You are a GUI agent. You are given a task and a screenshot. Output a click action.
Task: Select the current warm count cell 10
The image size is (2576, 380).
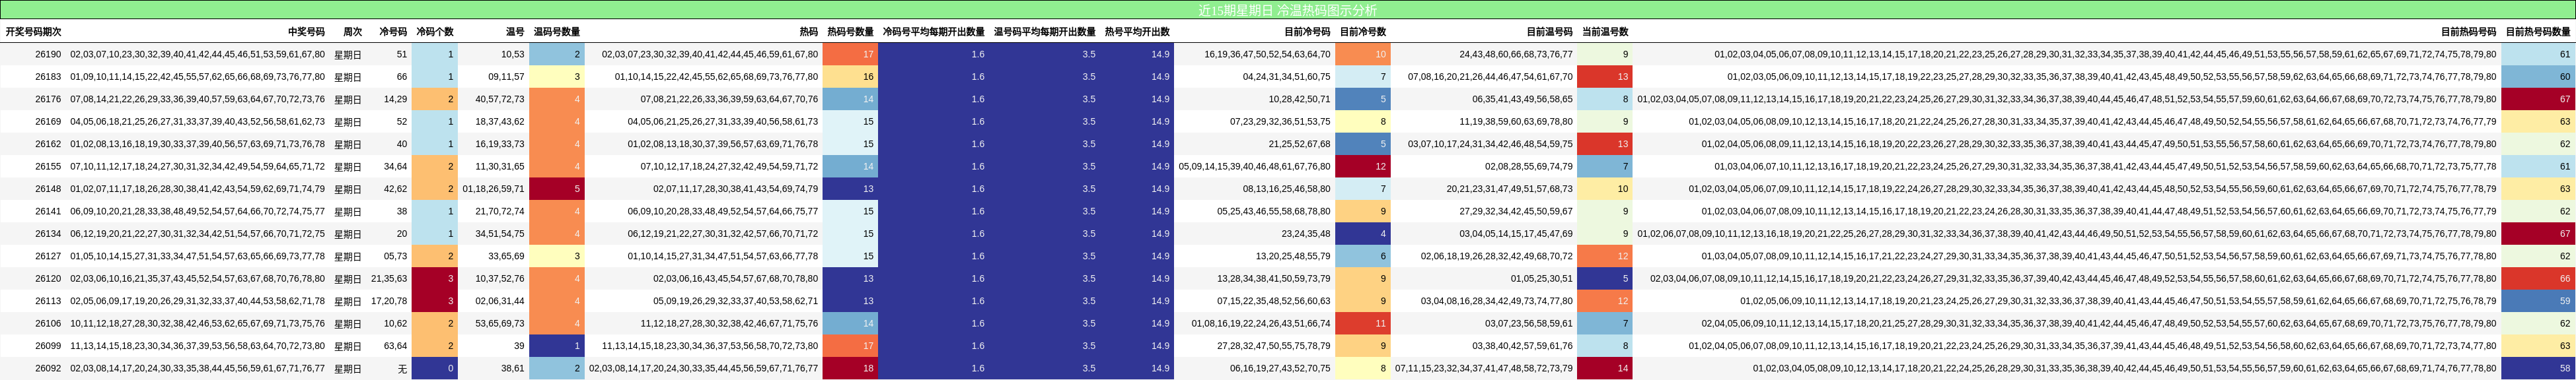coord(1605,189)
